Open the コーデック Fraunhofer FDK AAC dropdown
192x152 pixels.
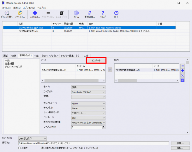(x=88, y=92)
